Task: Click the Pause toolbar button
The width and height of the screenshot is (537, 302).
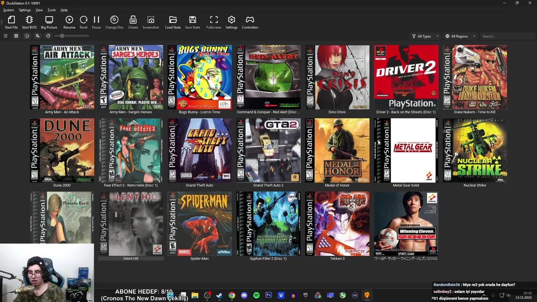Action: point(96,22)
